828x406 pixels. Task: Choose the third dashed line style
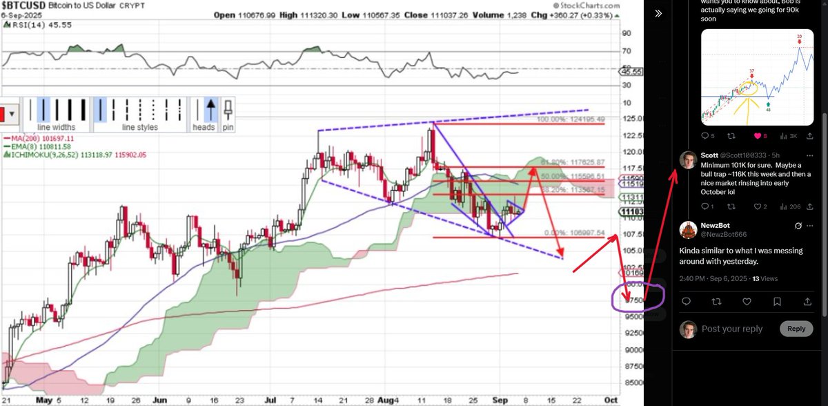tap(127, 110)
